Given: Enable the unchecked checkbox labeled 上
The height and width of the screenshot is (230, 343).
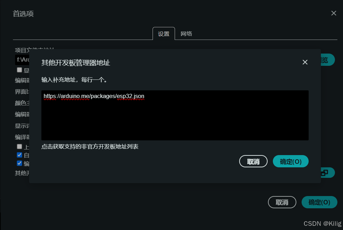Looking at the screenshot, I should (x=20, y=146).
